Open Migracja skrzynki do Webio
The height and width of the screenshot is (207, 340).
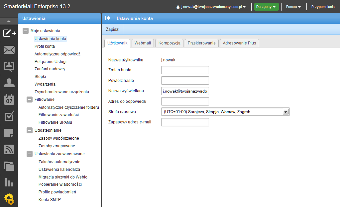[63, 177]
